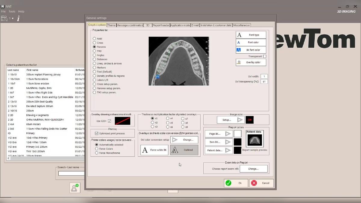Click the BK font color highlighted 'A' icon

[239, 50]
